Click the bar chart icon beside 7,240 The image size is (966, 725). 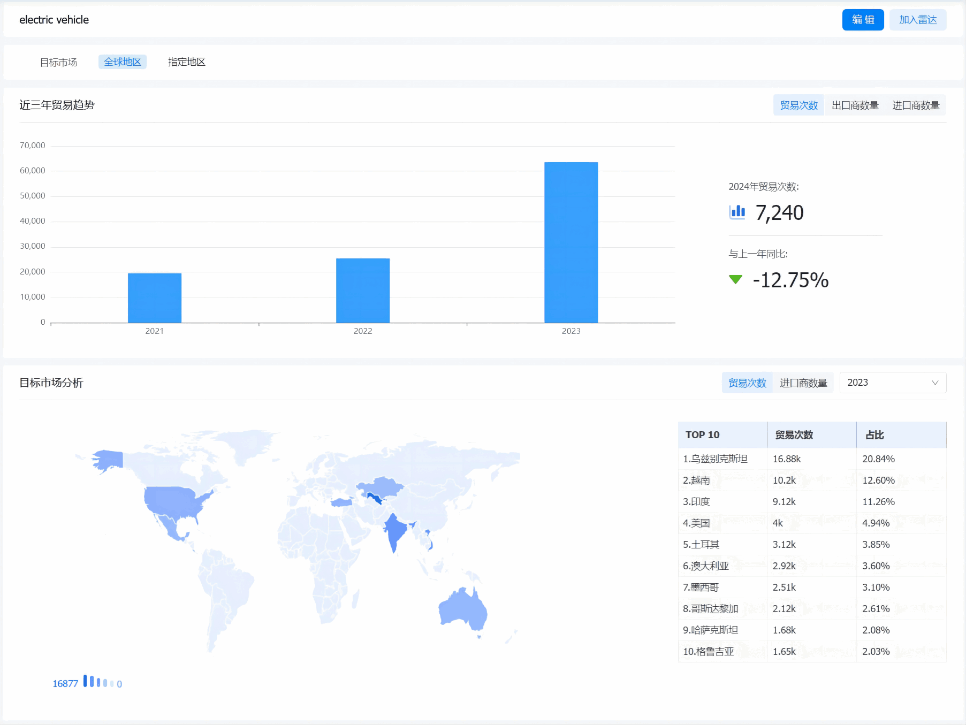737,212
